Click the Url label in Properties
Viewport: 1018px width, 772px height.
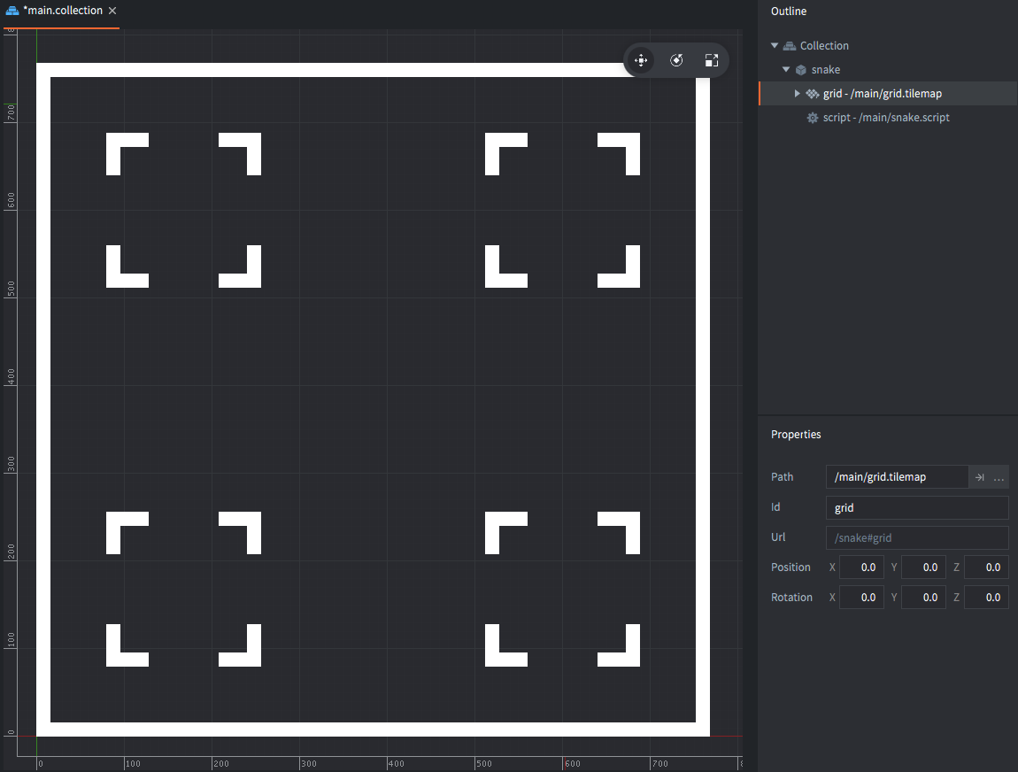click(778, 537)
